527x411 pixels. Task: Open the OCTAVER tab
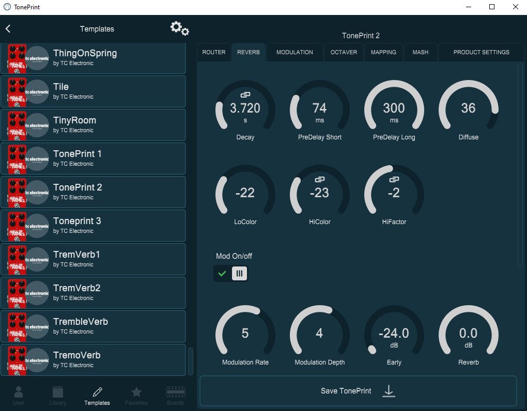point(344,52)
